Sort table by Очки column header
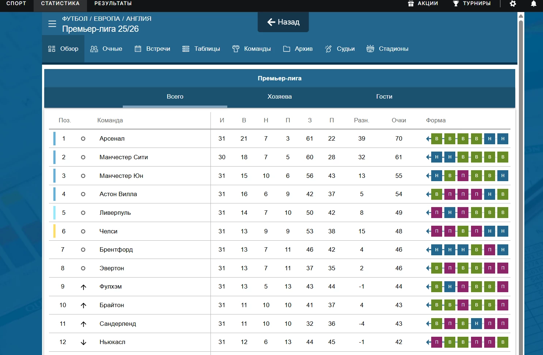Screen dimensions: 543x355 (399, 121)
